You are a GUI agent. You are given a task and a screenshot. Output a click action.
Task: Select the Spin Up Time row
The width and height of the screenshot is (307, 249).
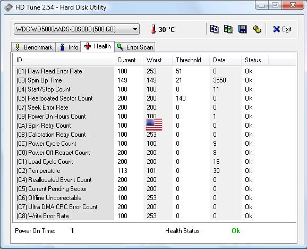(155, 80)
